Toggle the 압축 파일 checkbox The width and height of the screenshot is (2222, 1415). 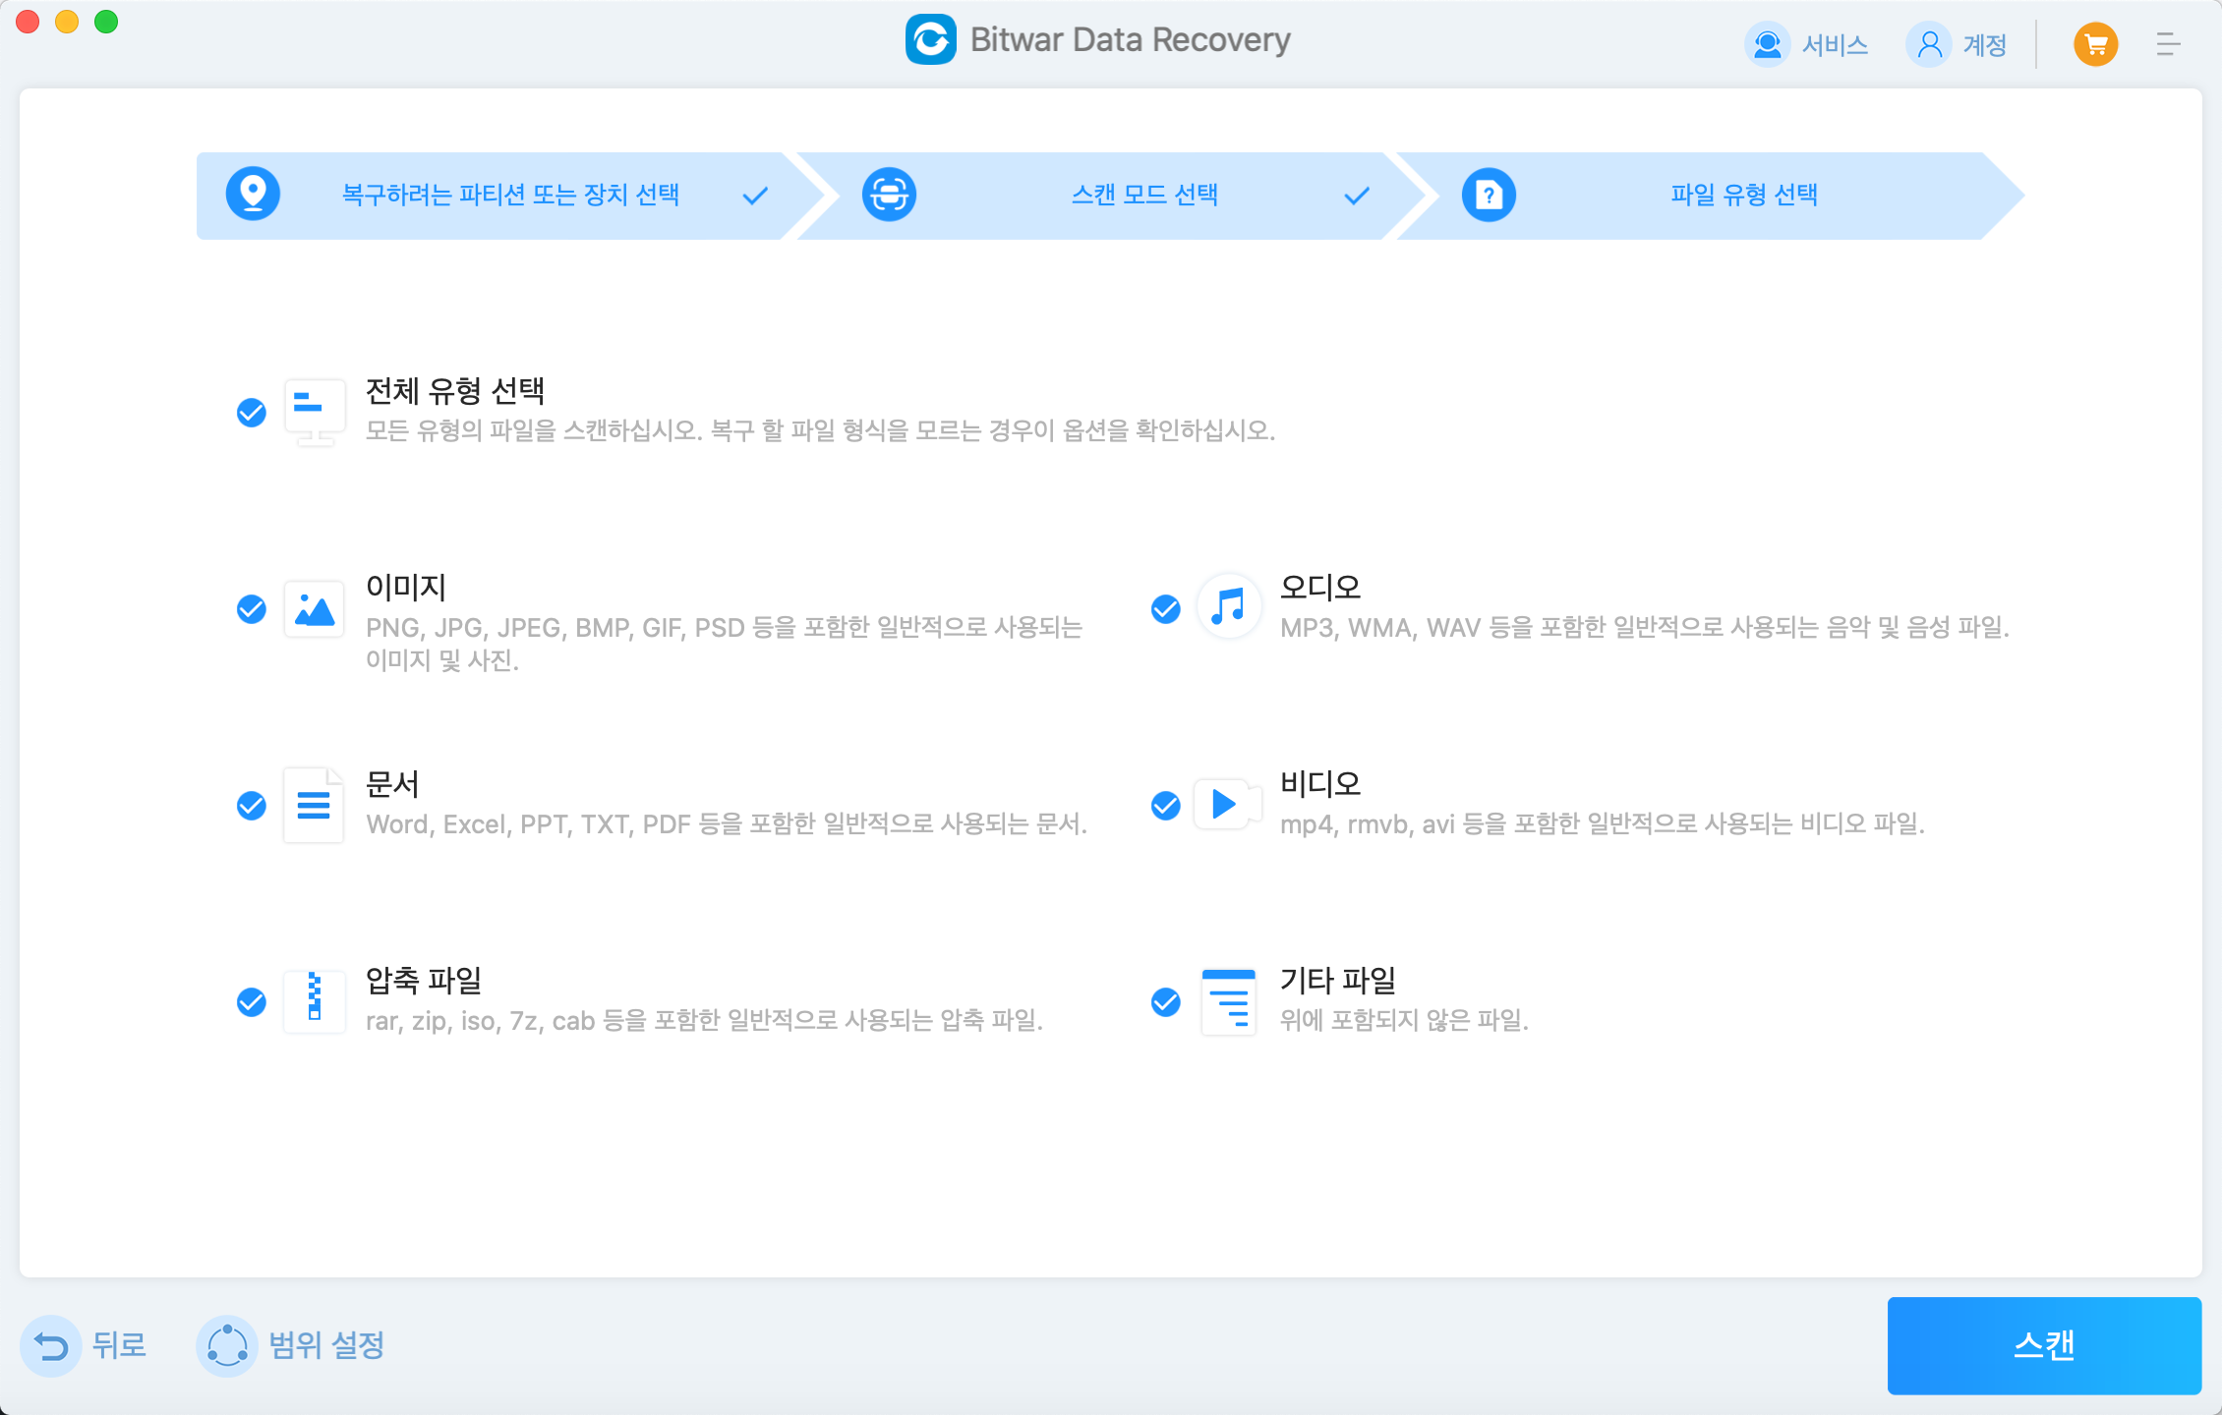click(x=252, y=1002)
